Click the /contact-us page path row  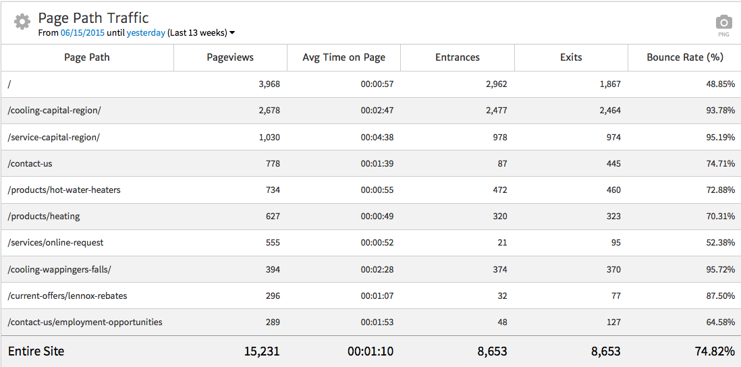[30, 163]
